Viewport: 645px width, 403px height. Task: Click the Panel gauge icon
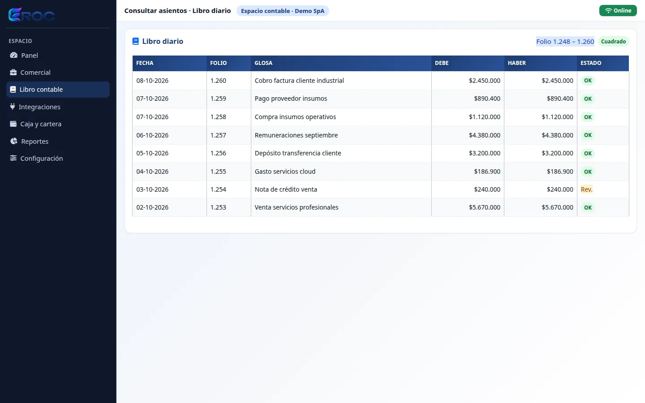point(13,55)
